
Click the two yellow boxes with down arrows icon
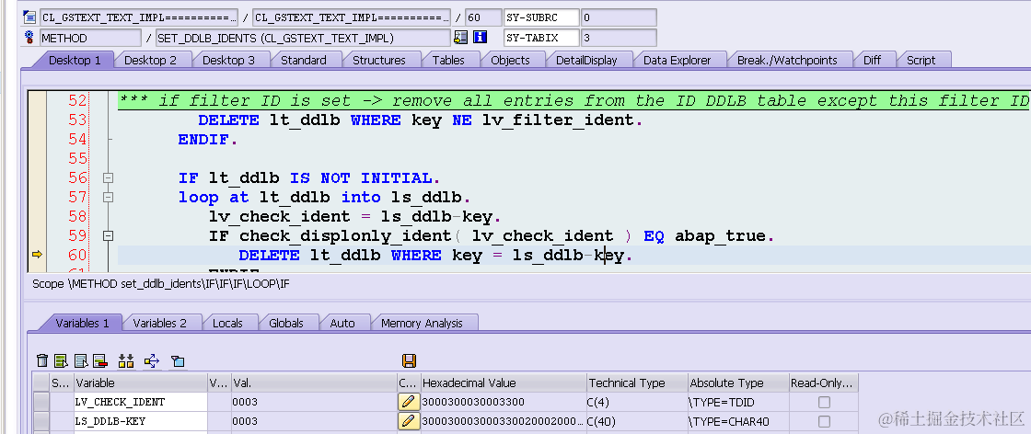pos(125,360)
